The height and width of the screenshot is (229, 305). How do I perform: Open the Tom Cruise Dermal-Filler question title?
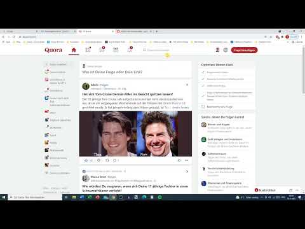click(128, 94)
